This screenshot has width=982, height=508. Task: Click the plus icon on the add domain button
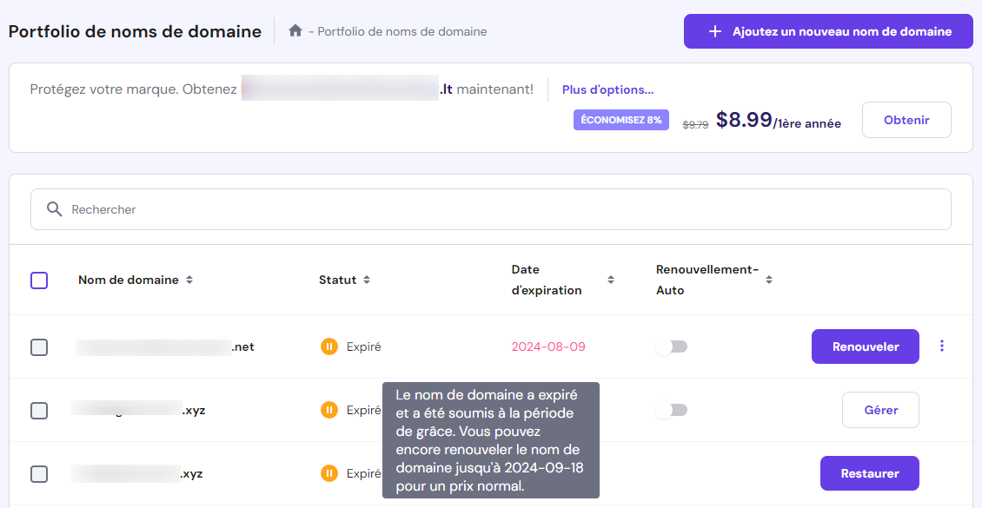[x=714, y=30]
